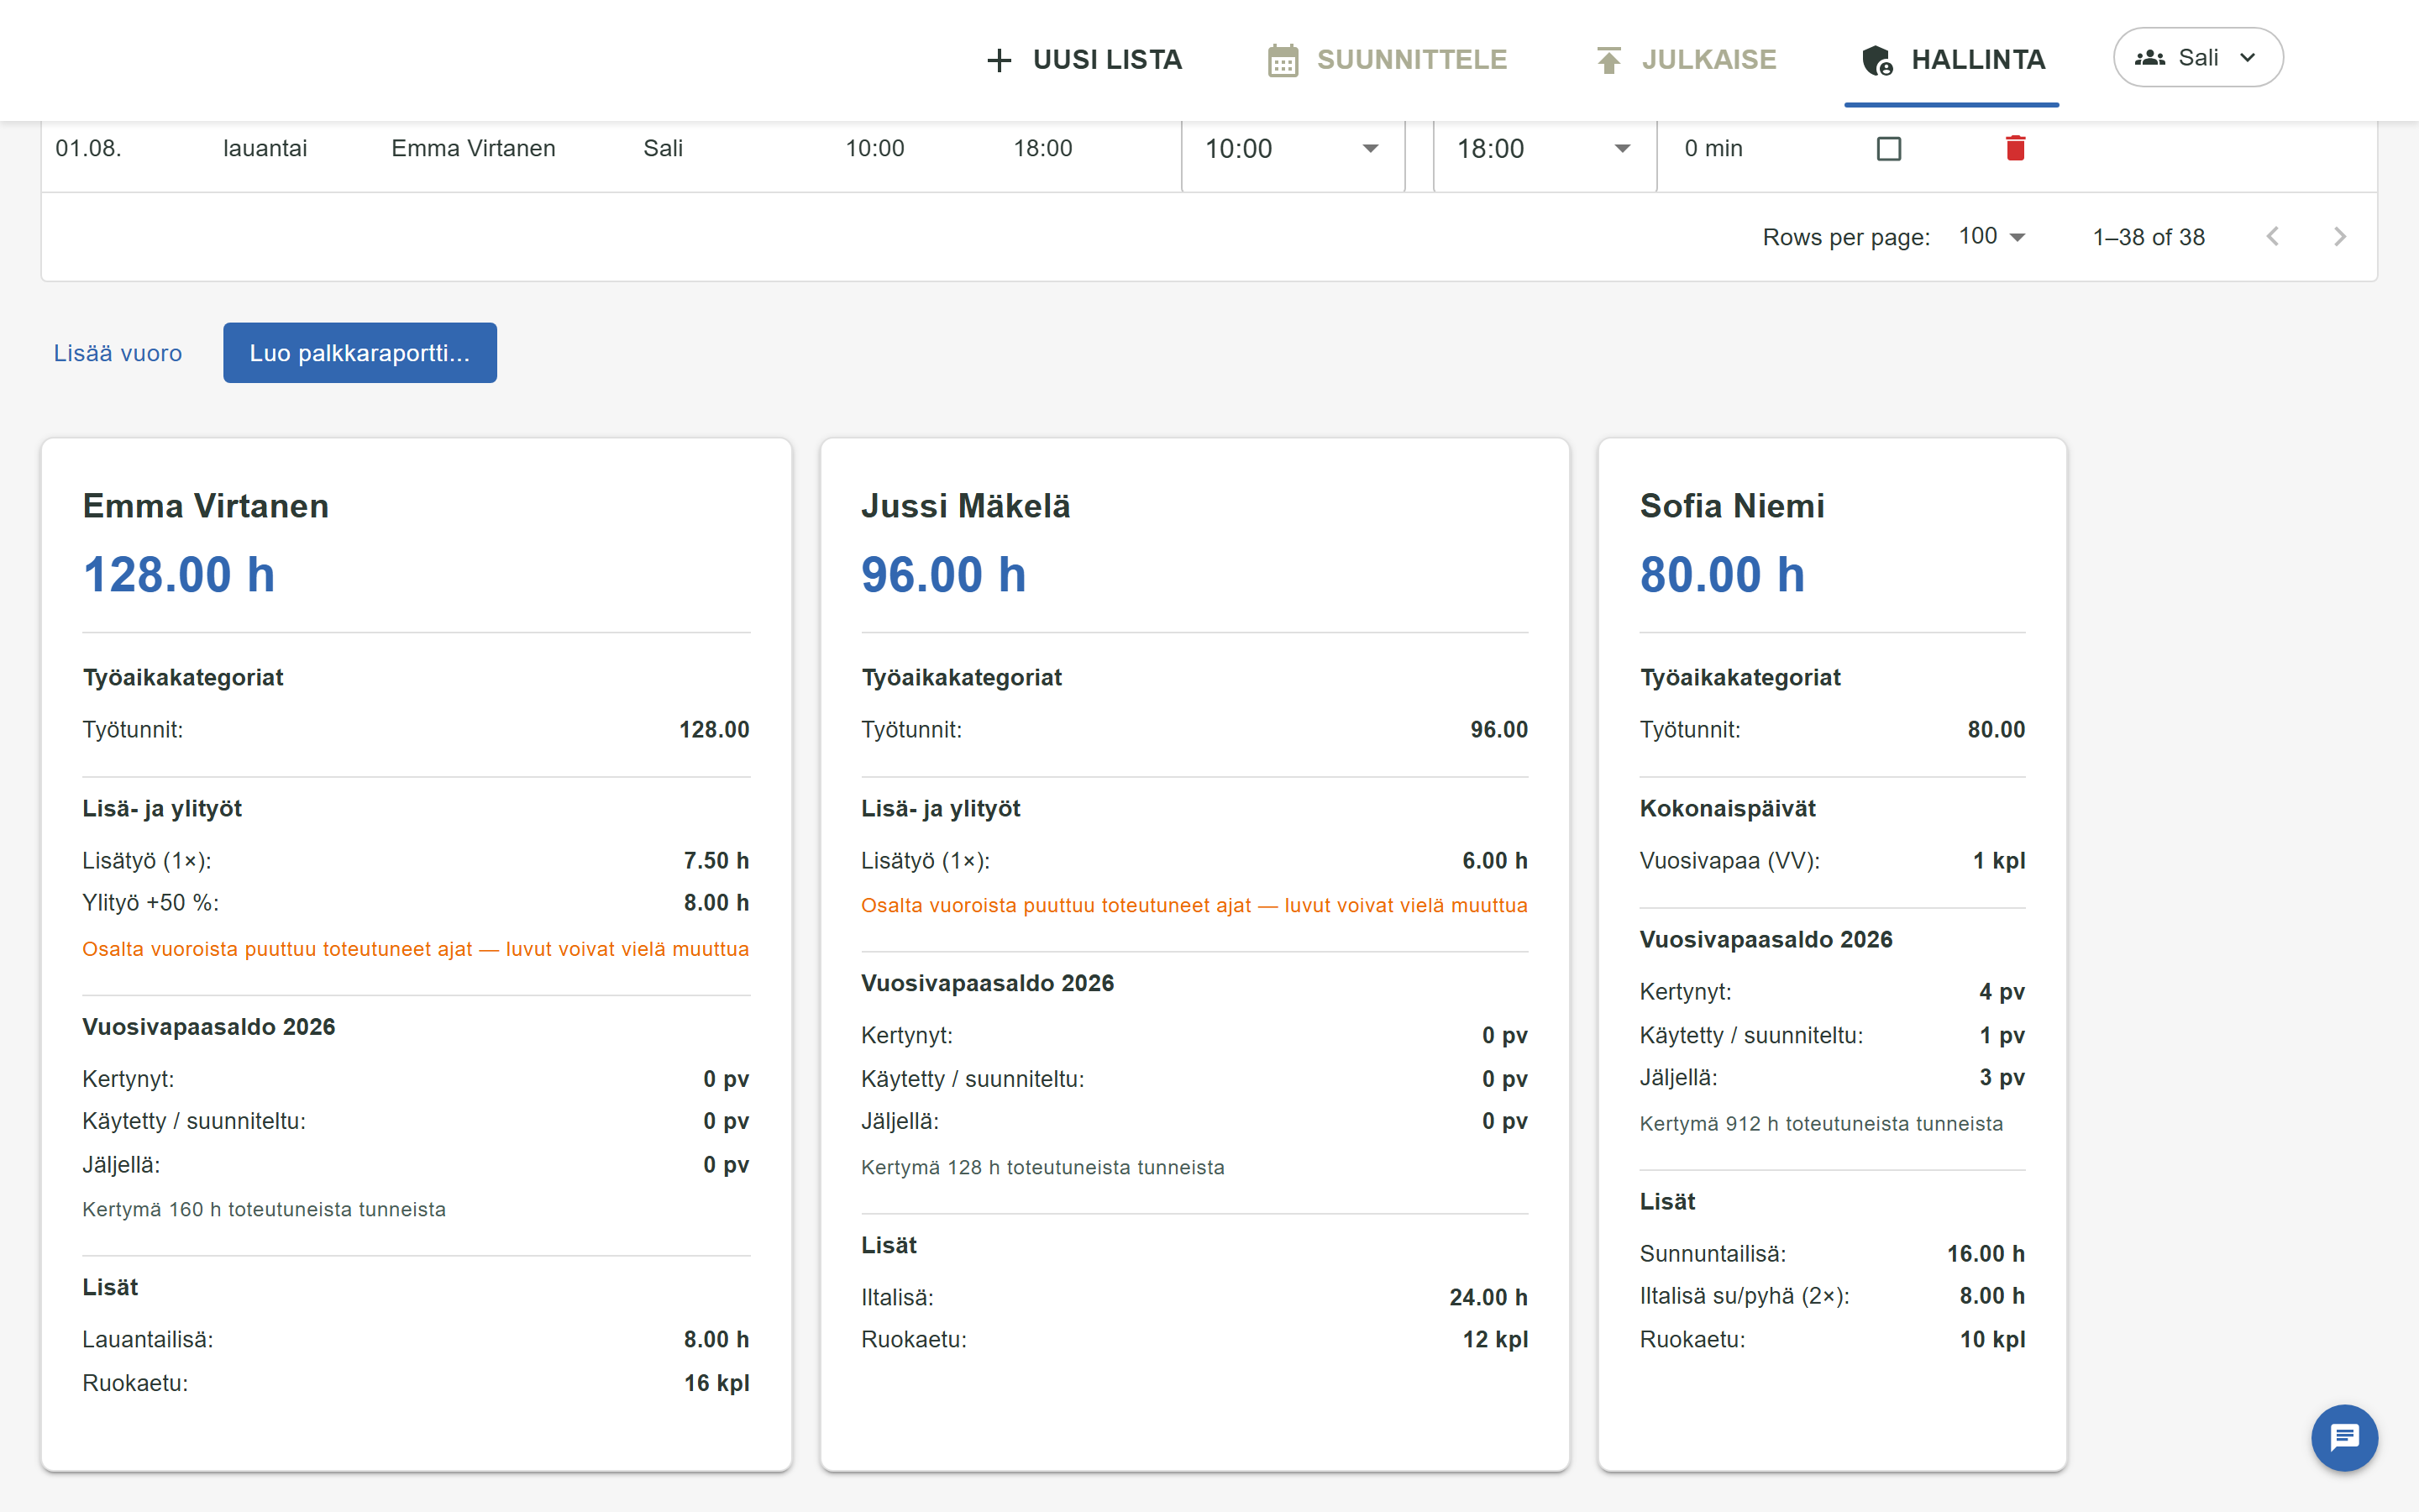Viewport: 2419px width, 1512px height.
Task: Click the shield icon for Hallinta
Action: click(1877, 60)
